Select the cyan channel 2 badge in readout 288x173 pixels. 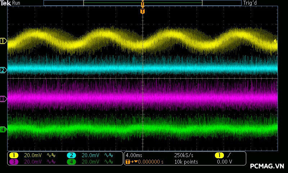[71, 155]
